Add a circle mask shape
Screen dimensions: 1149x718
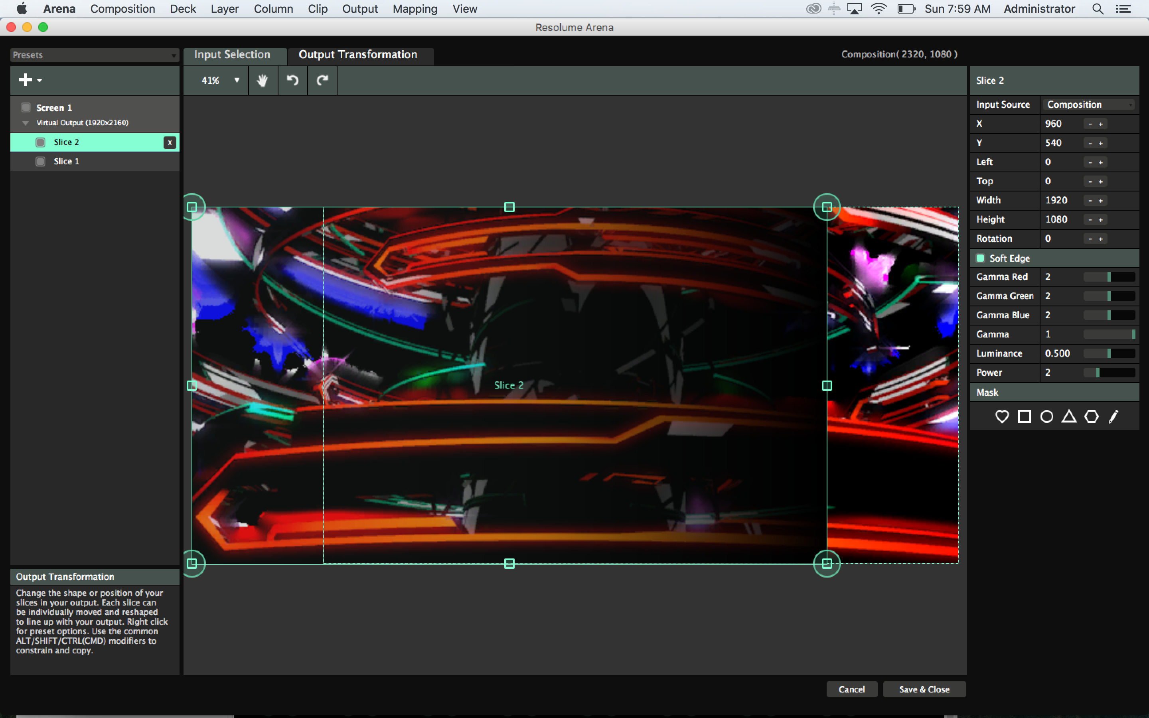point(1046,416)
